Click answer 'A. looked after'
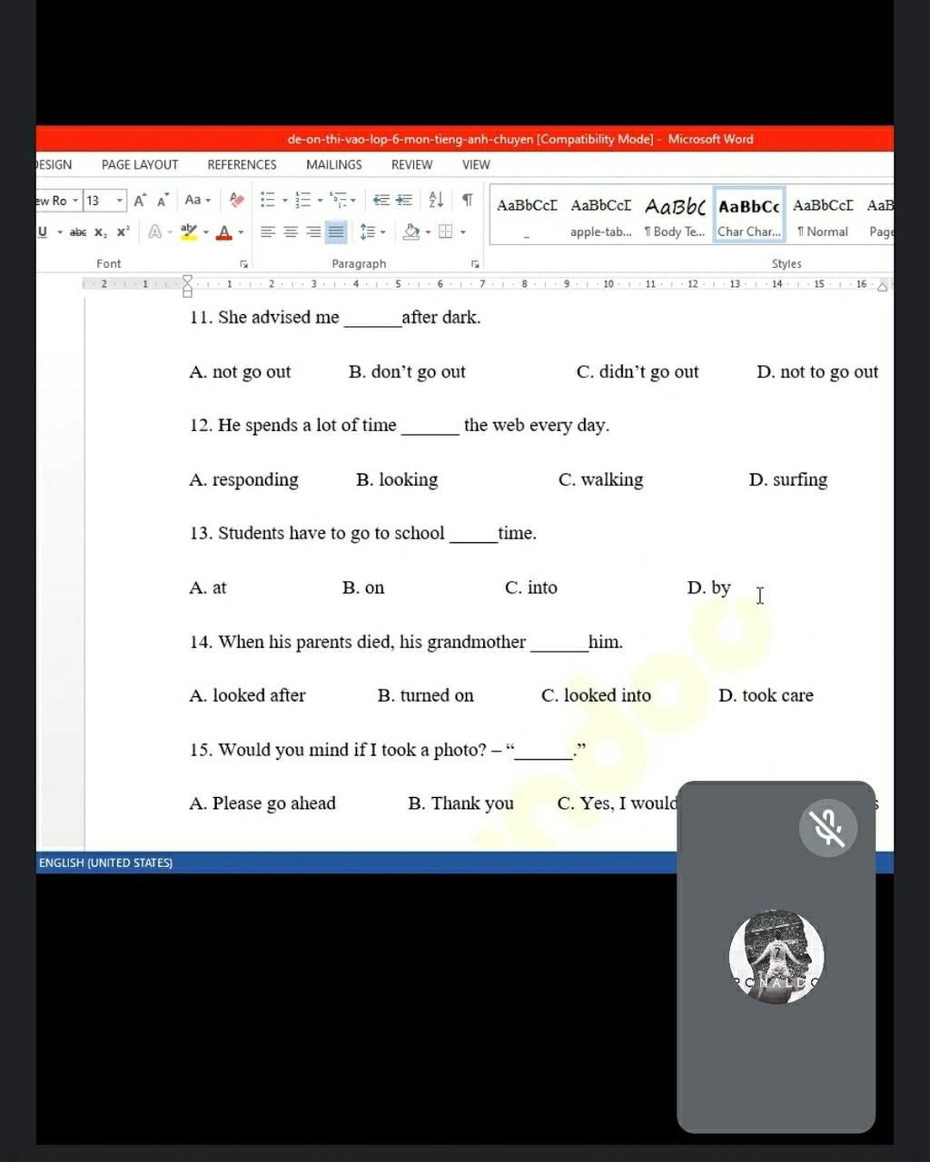Viewport: 930px width, 1162px height. click(247, 695)
